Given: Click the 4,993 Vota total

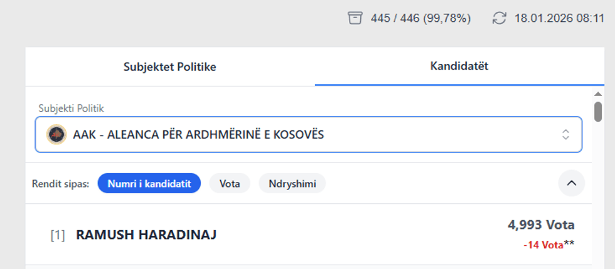Looking at the screenshot, I should coord(540,224).
